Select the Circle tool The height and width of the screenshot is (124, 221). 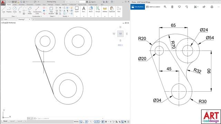15,10
